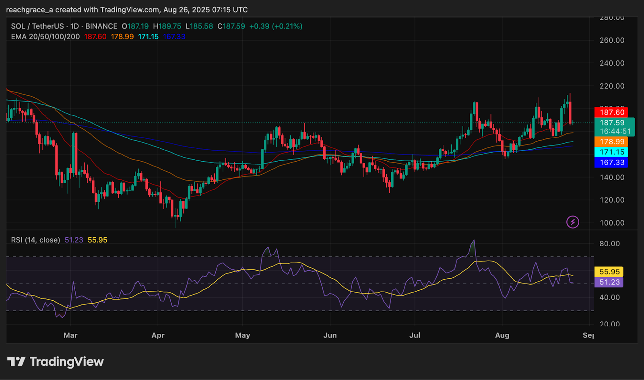
Task: Select the purple 51.23 RSI axis tag
Action: pos(609,282)
